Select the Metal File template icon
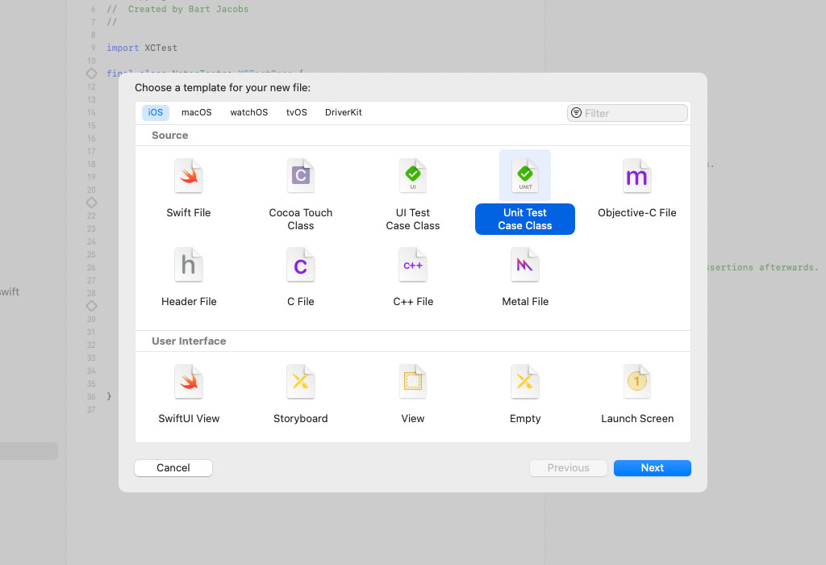Screen dimensions: 826x565 tap(525, 265)
